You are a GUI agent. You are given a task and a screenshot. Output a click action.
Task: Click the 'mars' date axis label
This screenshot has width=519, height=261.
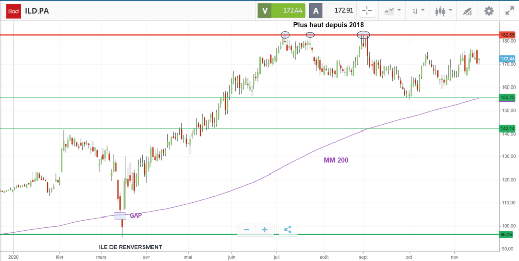[101, 256]
